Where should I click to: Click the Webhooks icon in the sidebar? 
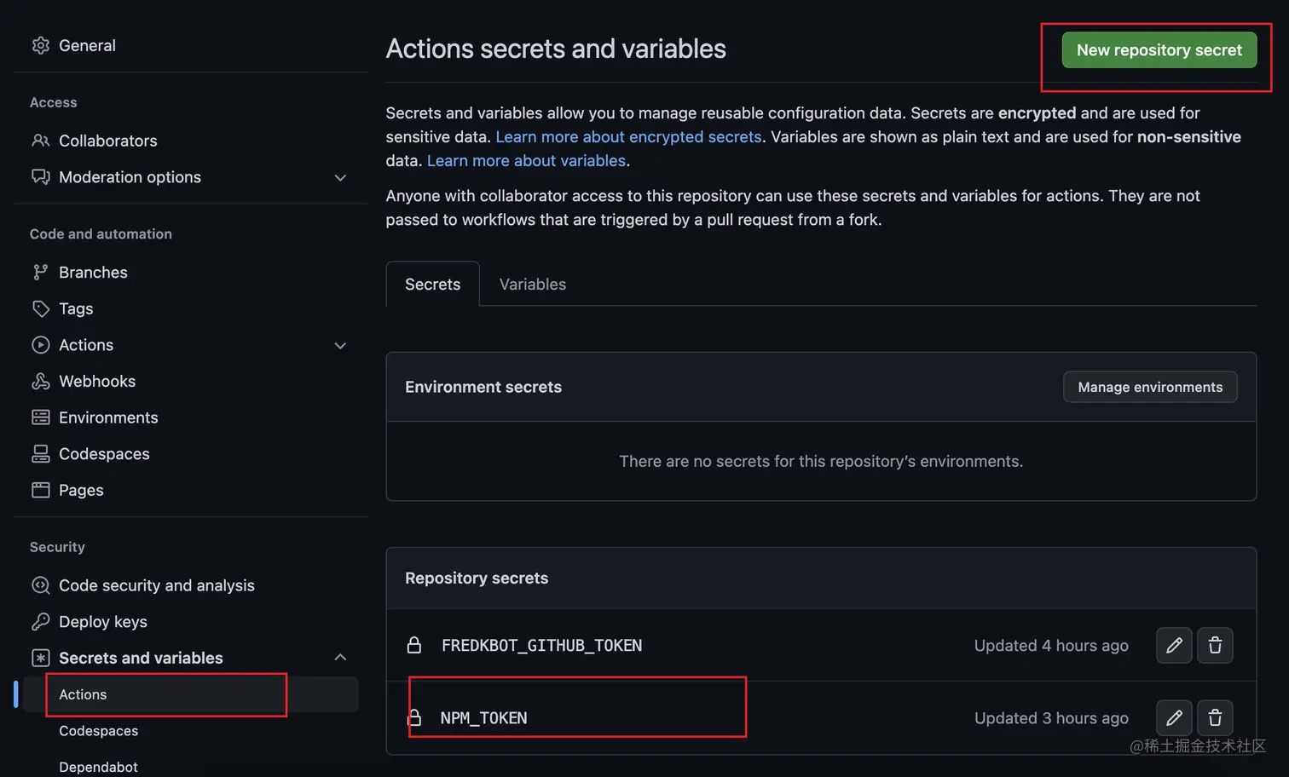[41, 382]
